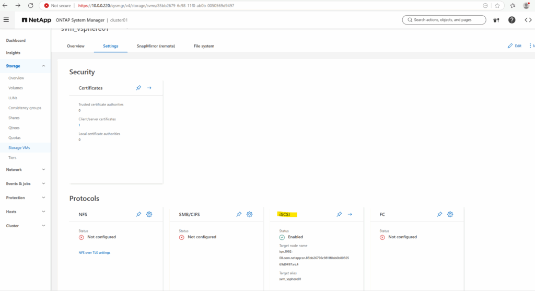Viewport: 535px width, 291px height.
Task: Open Qtrees page
Action: (x=14, y=127)
